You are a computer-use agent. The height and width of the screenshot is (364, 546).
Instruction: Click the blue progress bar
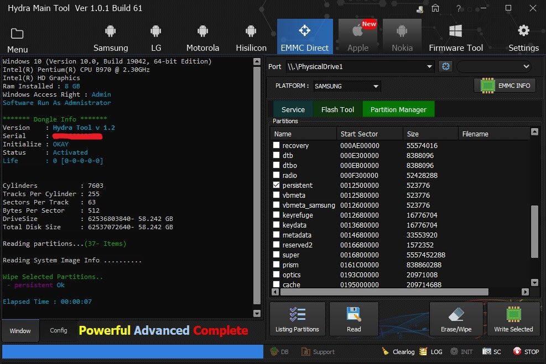pos(133,351)
